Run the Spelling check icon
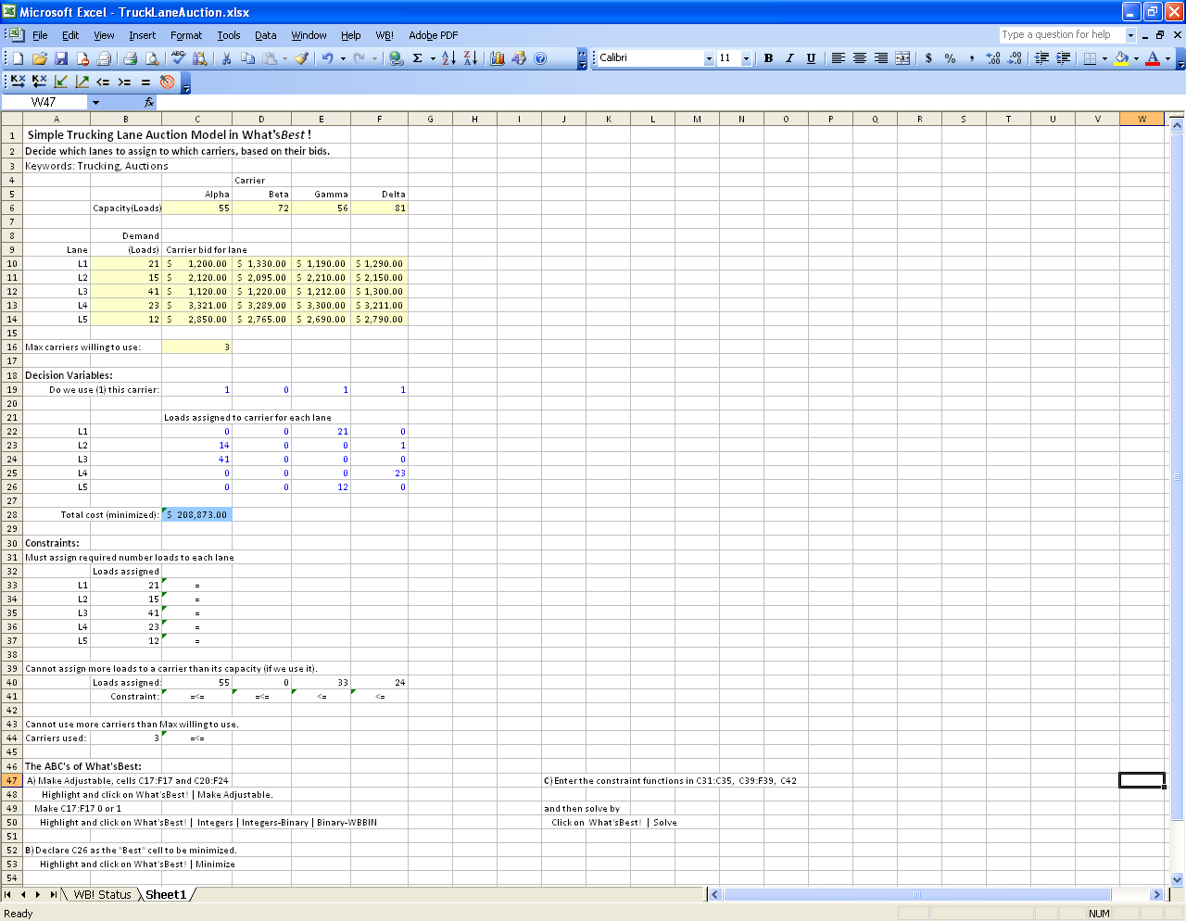Screen dimensions: 1186x921 (178, 58)
